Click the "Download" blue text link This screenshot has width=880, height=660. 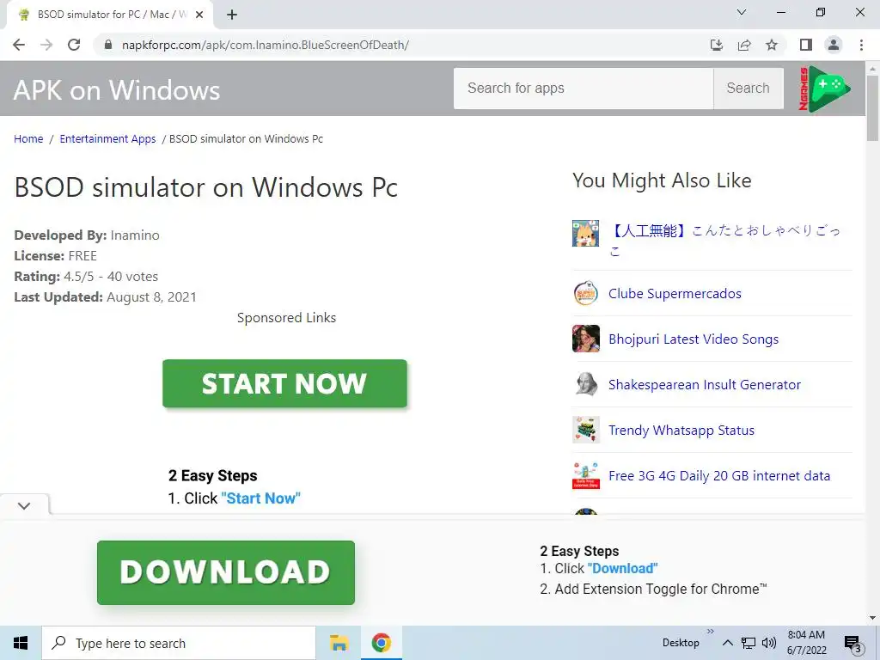pos(622,569)
